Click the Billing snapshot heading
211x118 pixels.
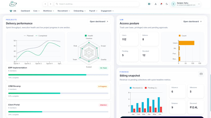[x=130, y=76]
